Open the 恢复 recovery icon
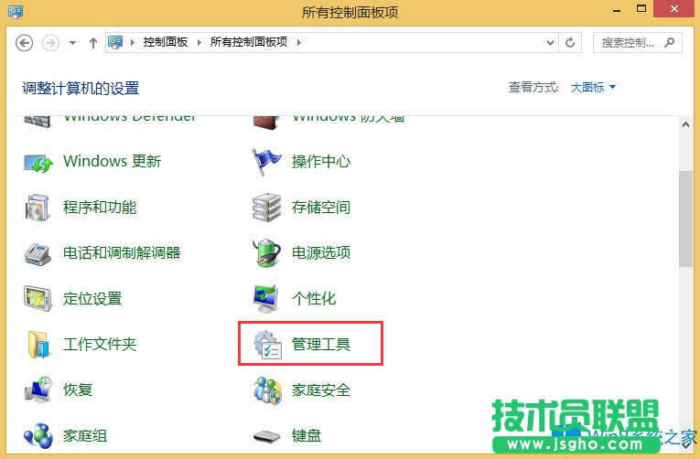The height and width of the screenshot is (459, 700). [38, 390]
